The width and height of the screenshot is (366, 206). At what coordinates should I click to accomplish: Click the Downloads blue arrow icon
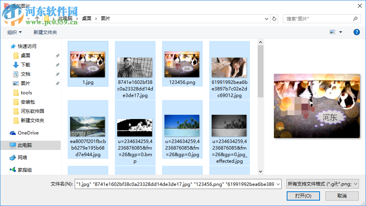tap(15, 65)
